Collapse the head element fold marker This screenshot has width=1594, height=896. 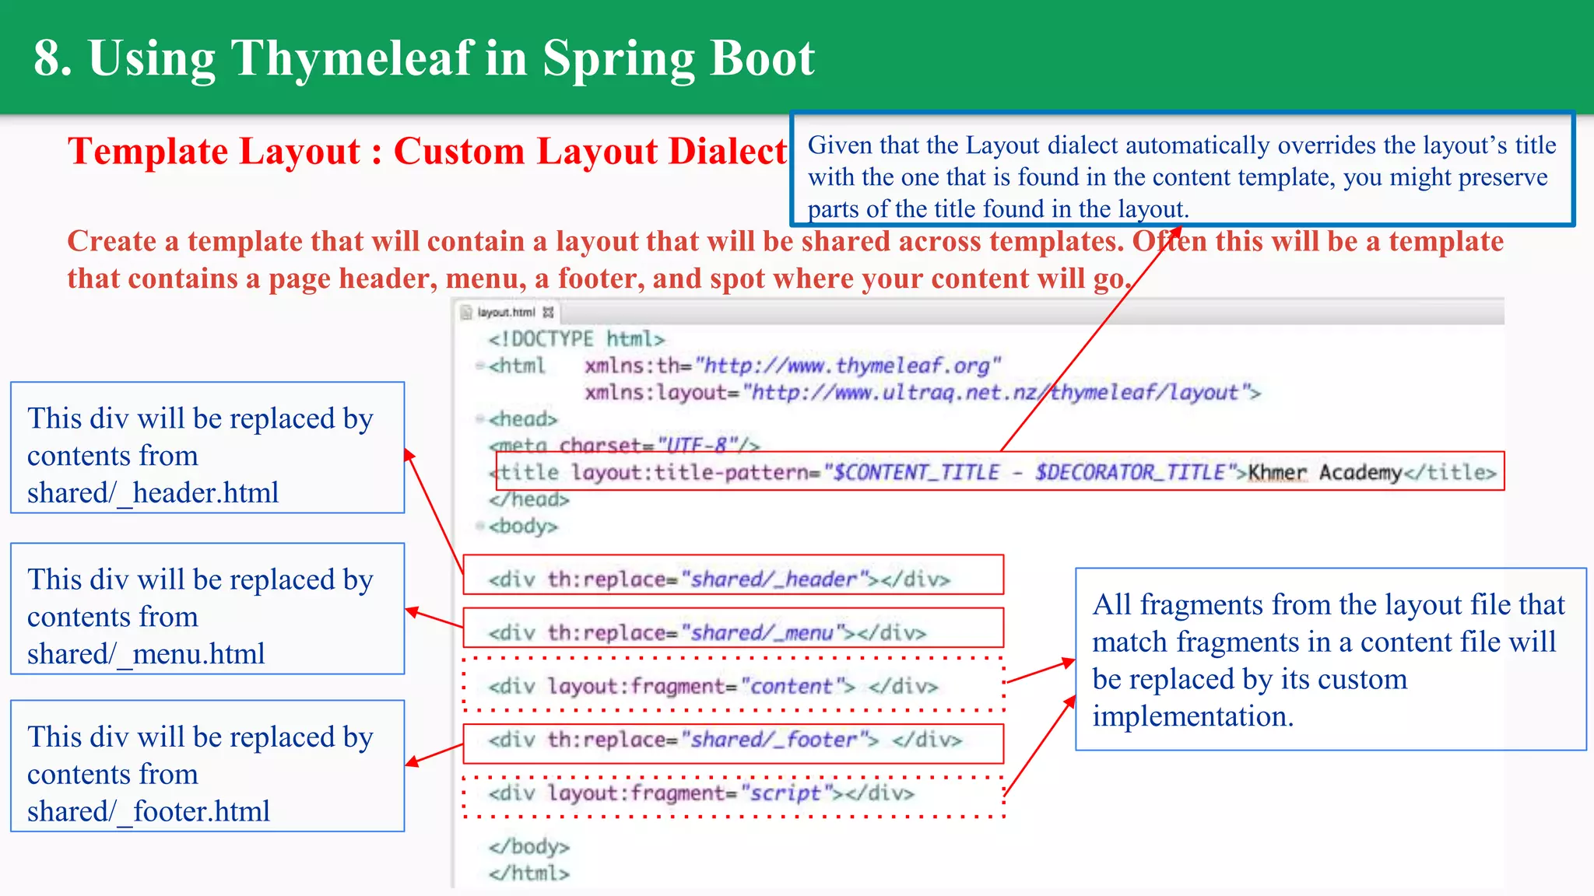point(480,419)
